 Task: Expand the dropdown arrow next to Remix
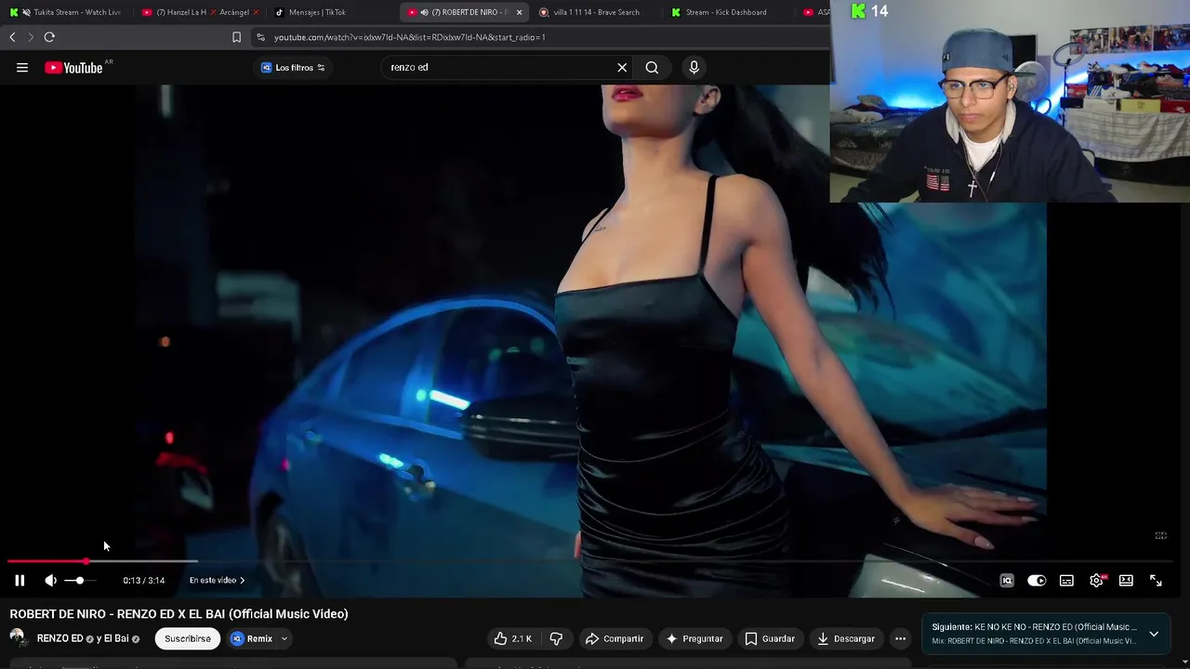pyautogui.click(x=284, y=638)
